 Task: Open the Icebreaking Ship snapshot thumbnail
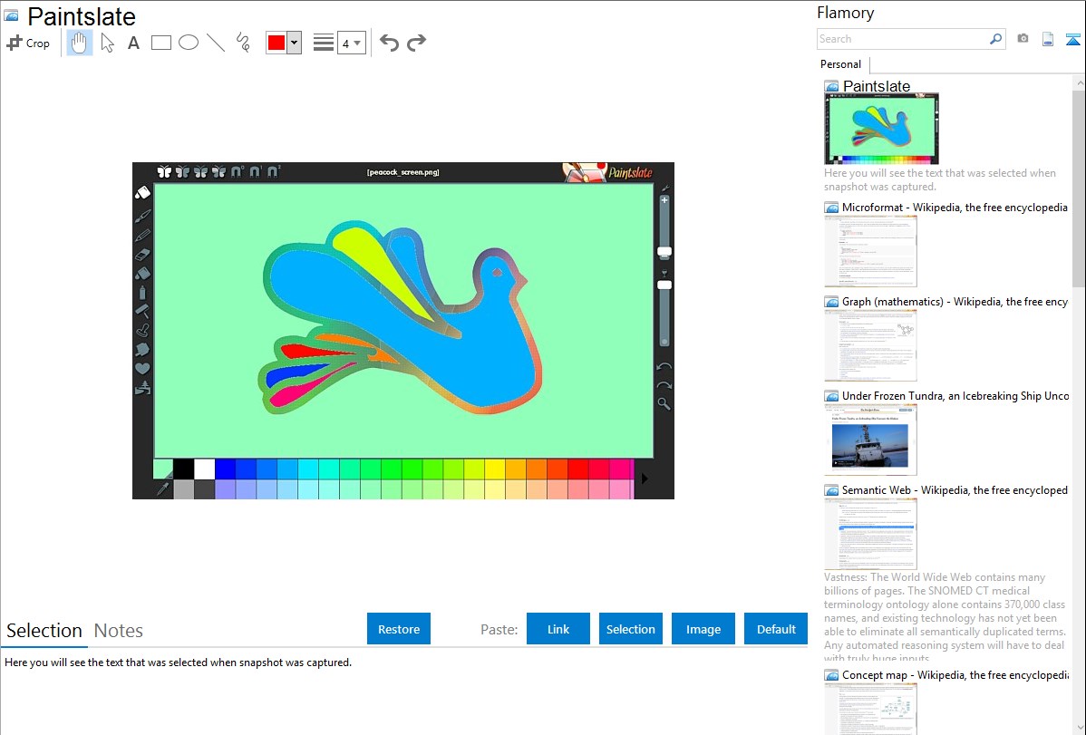[x=870, y=440]
